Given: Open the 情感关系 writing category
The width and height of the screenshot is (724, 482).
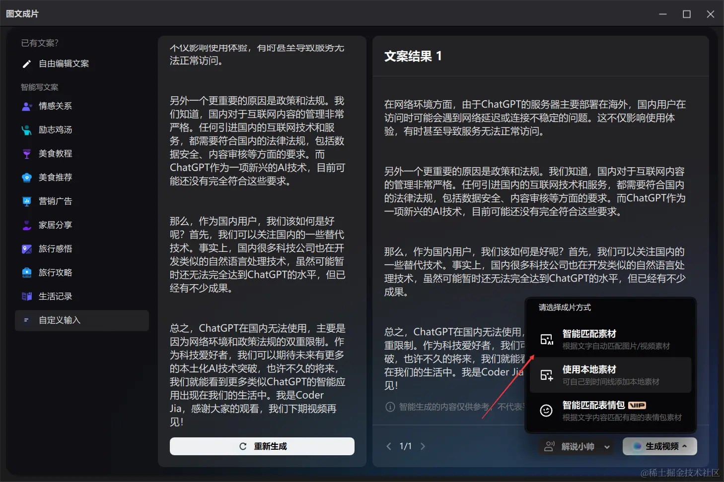Looking at the screenshot, I should click(x=27, y=106).
